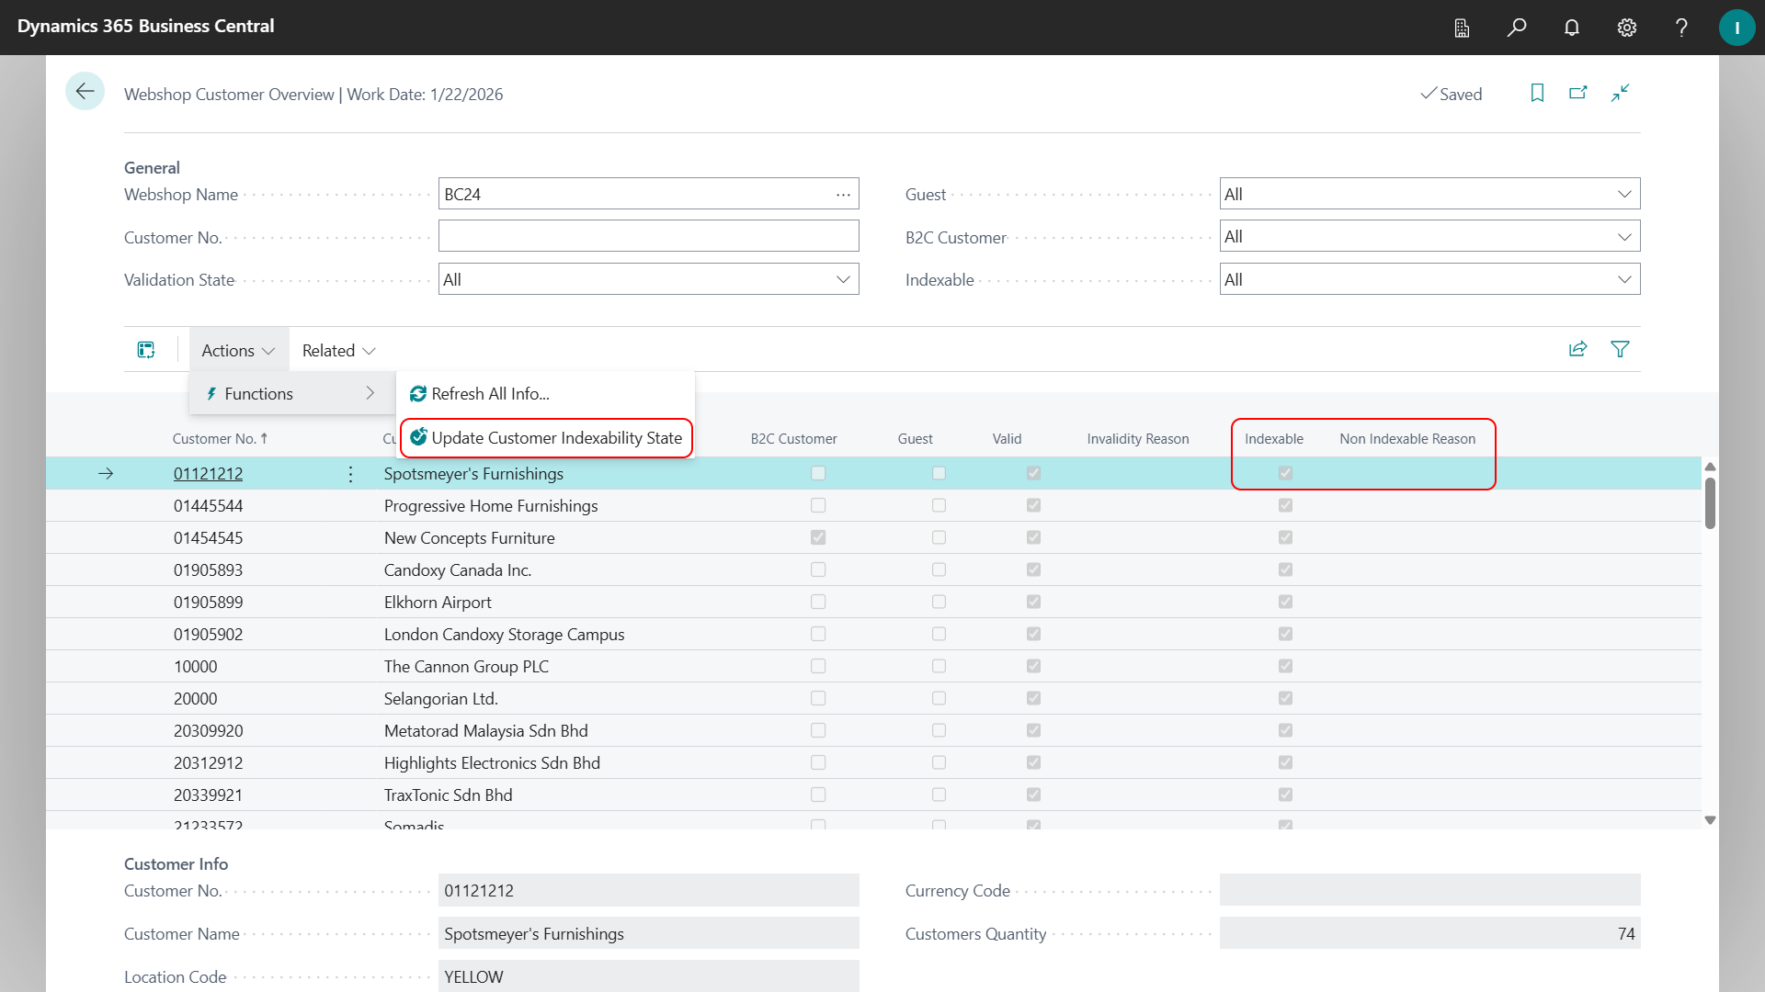This screenshot has height=992, width=1765.
Task: Click Dynamics 365 Business Central title
Action: coord(145,27)
